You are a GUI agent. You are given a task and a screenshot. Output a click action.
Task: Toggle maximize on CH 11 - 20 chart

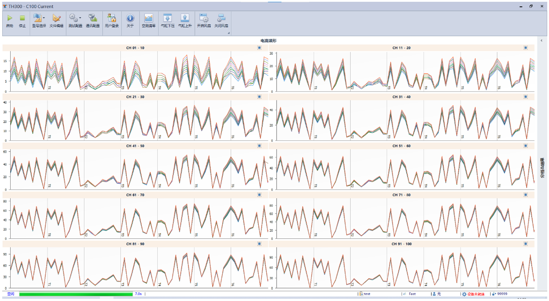pos(525,48)
